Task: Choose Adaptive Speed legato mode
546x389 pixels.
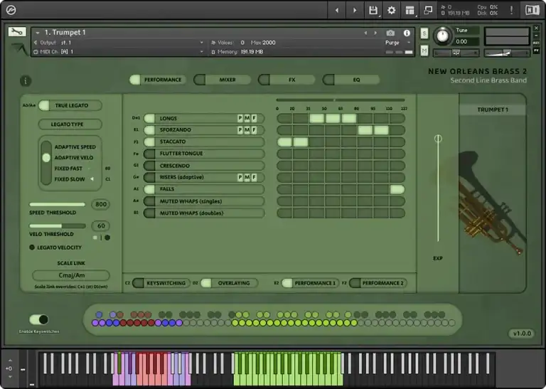Action: (x=75, y=147)
